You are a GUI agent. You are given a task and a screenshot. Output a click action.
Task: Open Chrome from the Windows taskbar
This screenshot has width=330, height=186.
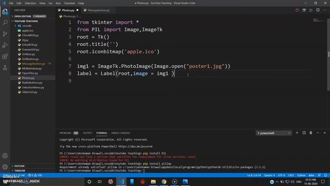pyautogui.click(x=164, y=181)
